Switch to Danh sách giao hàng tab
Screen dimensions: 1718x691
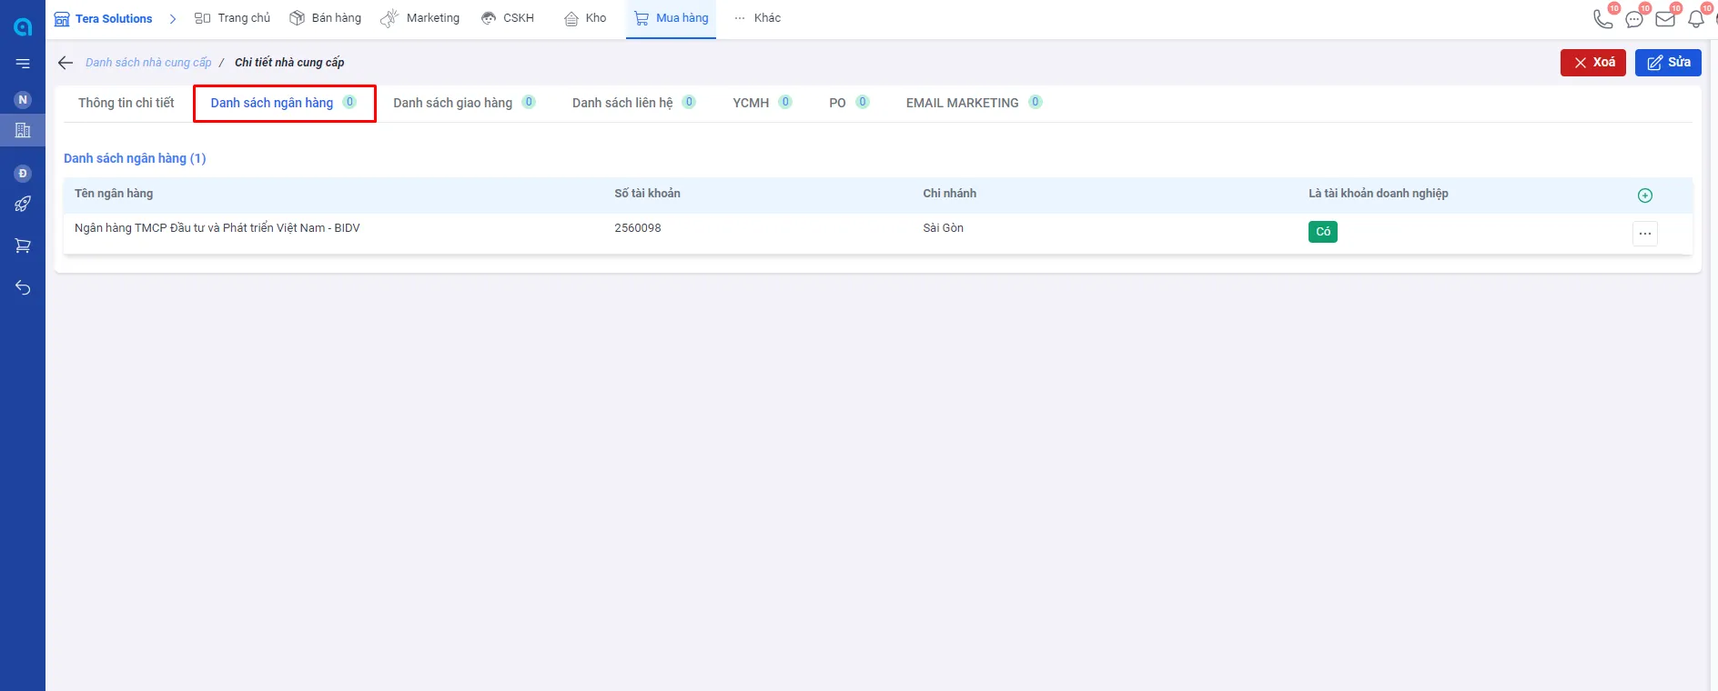pos(464,103)
